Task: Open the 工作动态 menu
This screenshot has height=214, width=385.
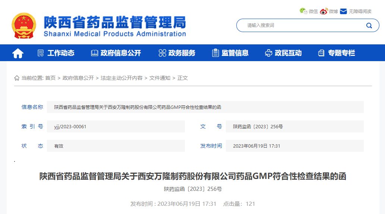Action: click(61, 53)
